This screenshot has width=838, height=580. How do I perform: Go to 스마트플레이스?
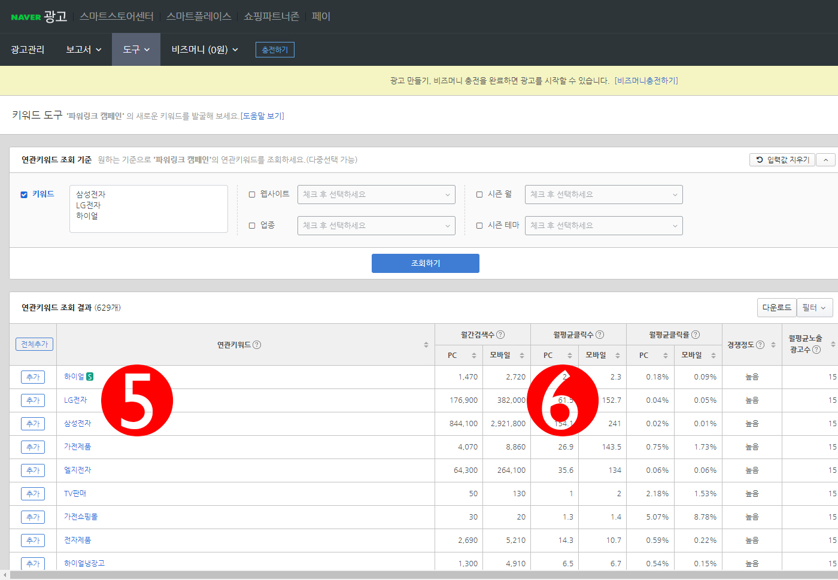(199, 16)
